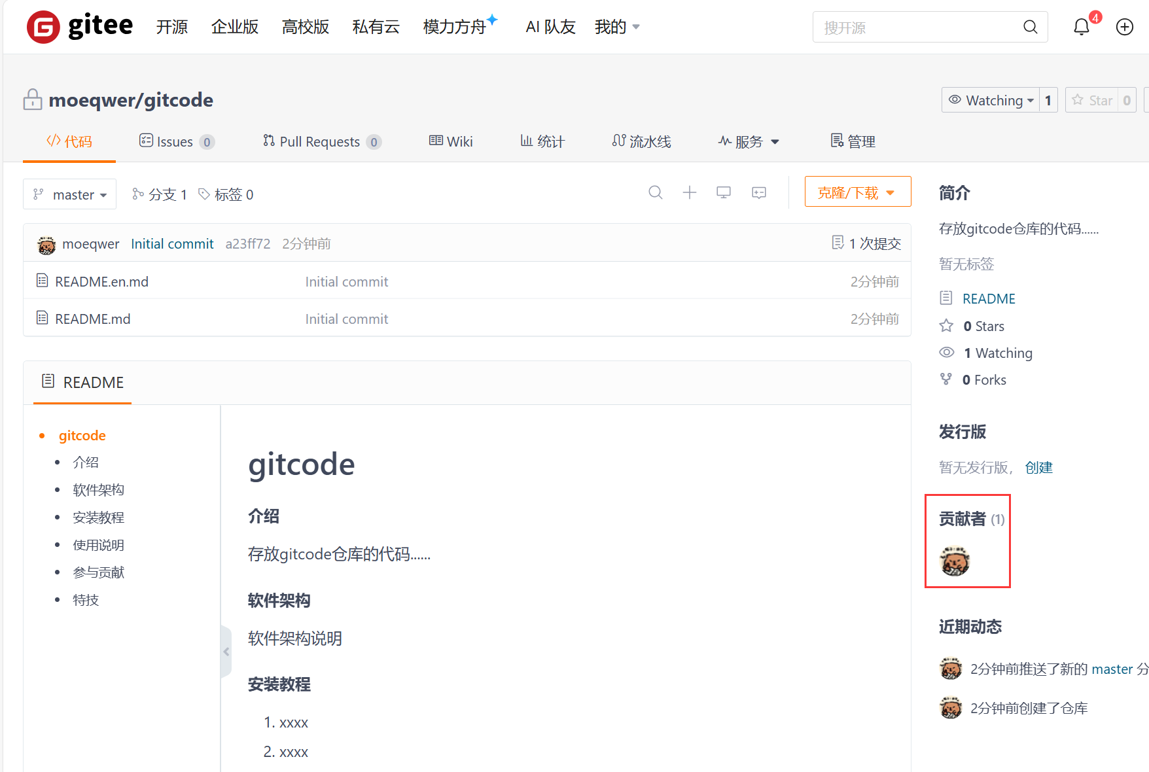Viewport: 1149px width, 772px height.
Task: Click 企业版 in the top navigation
Action: pyautogui.click(x=235, y=27)
